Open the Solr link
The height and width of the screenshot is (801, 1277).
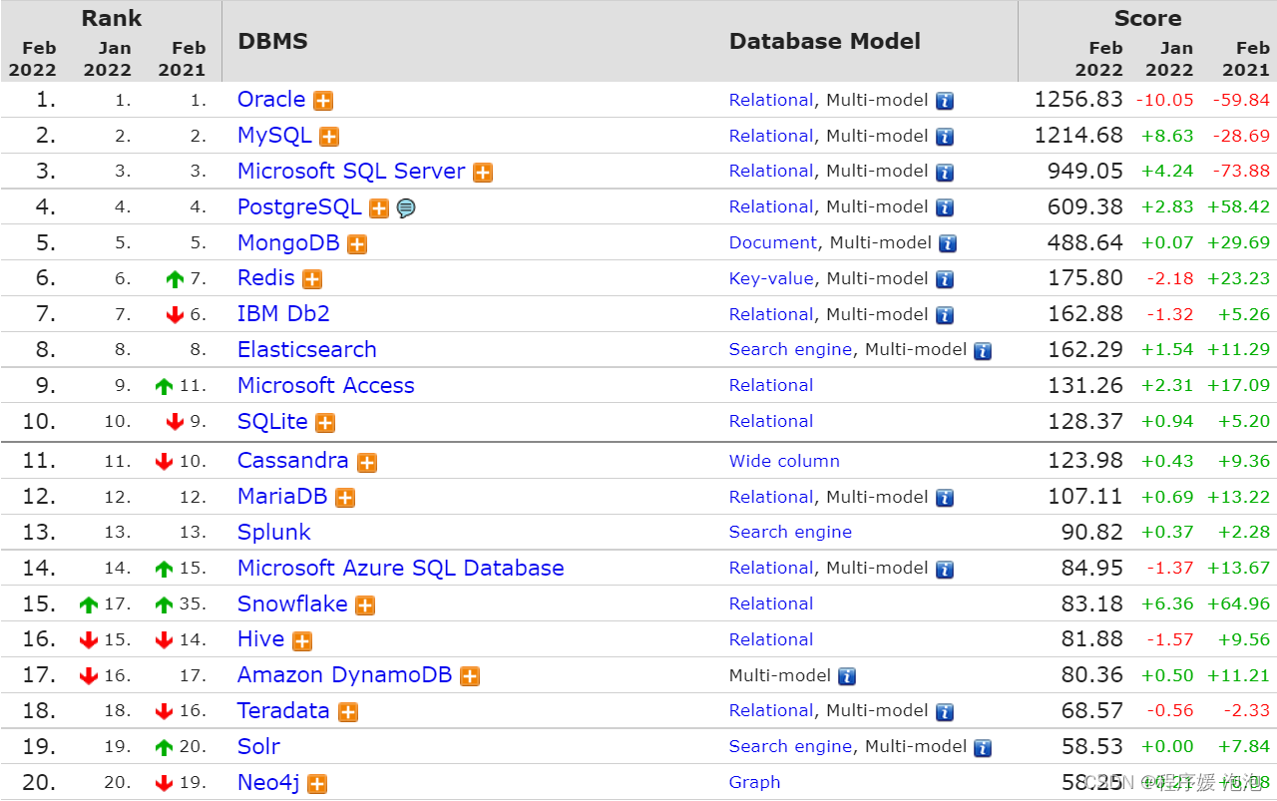click(258, 747)
